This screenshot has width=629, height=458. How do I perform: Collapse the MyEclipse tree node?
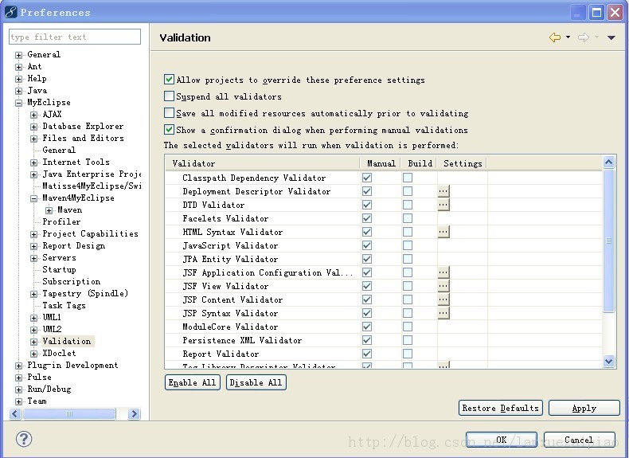[18, 104]
